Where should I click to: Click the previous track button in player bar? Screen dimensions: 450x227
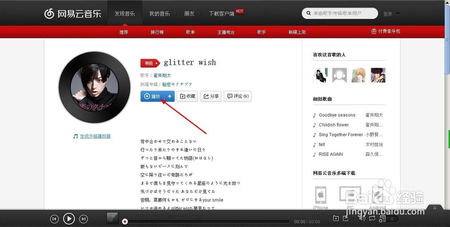point(54,219)
